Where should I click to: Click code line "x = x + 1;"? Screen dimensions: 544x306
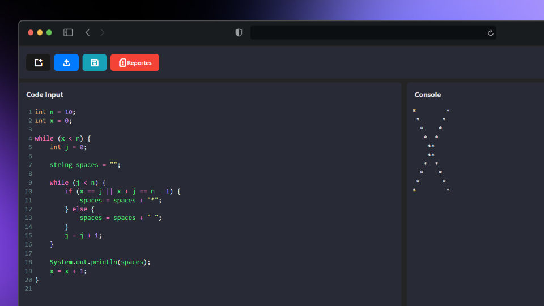(x=69, y=271)
